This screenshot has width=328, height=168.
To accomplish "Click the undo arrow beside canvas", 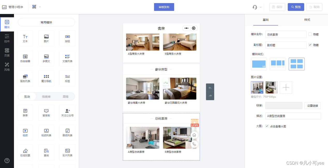I will pos(210,88).
